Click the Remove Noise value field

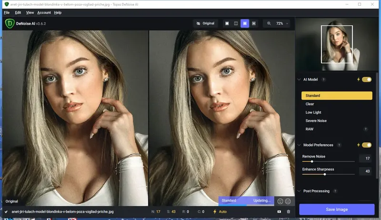click(x=365, y=158)
